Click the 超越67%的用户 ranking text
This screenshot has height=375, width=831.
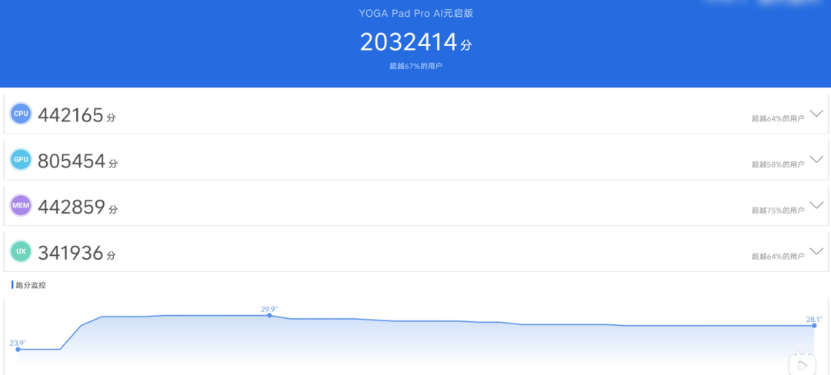[x=415, y=67]
